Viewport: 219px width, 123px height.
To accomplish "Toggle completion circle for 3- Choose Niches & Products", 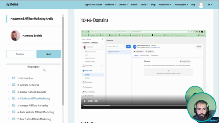I will (9, 92).
